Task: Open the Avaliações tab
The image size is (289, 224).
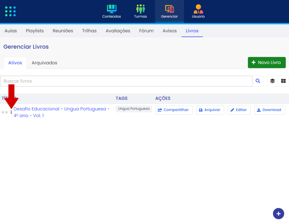Action: coord(118,31)
